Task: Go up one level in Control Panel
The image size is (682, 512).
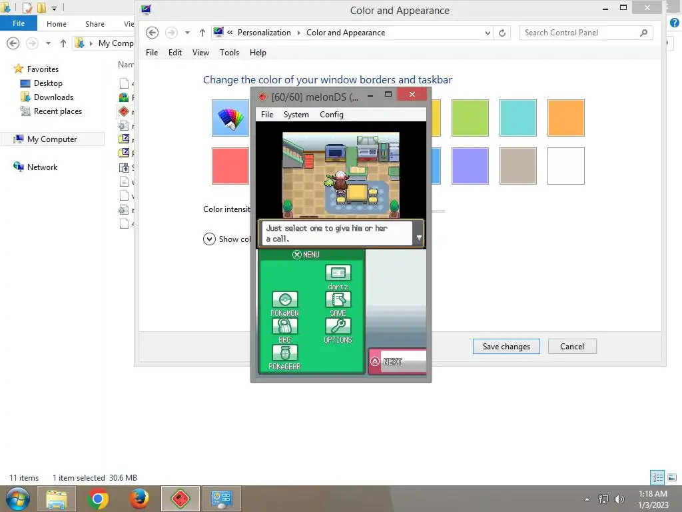Action: coord(202,33)
